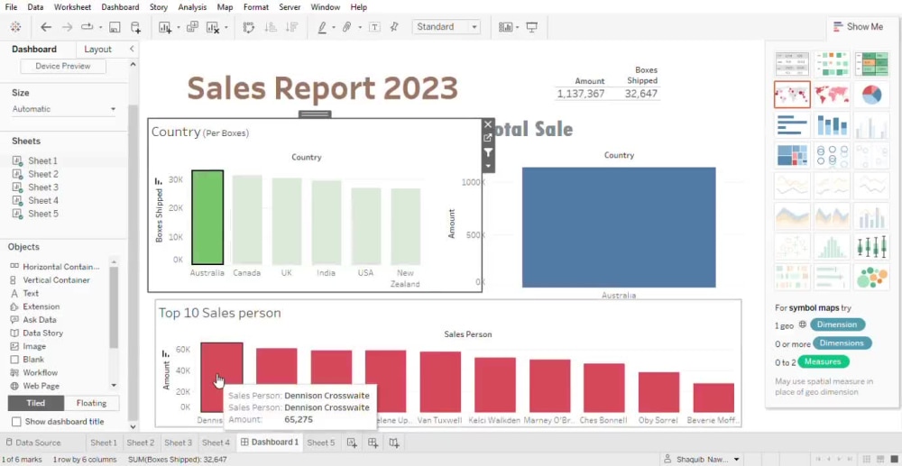Viewport: 902px width, 466px height.
Task: Select the horizontal bars chart in Show Me
Action: click(792, 124)
